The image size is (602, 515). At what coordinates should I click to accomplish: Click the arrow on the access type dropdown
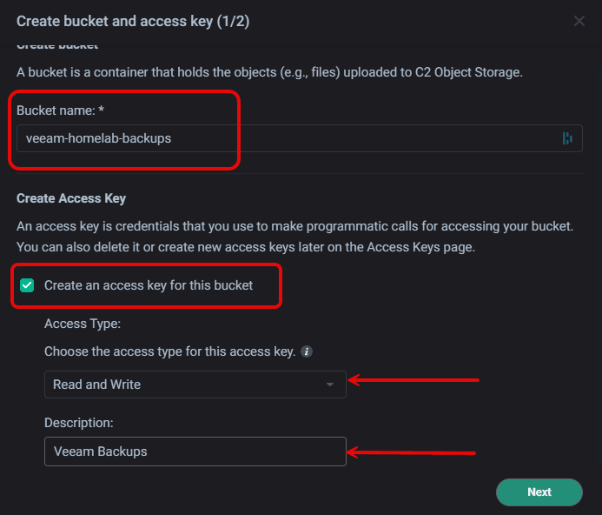point(330,385)
